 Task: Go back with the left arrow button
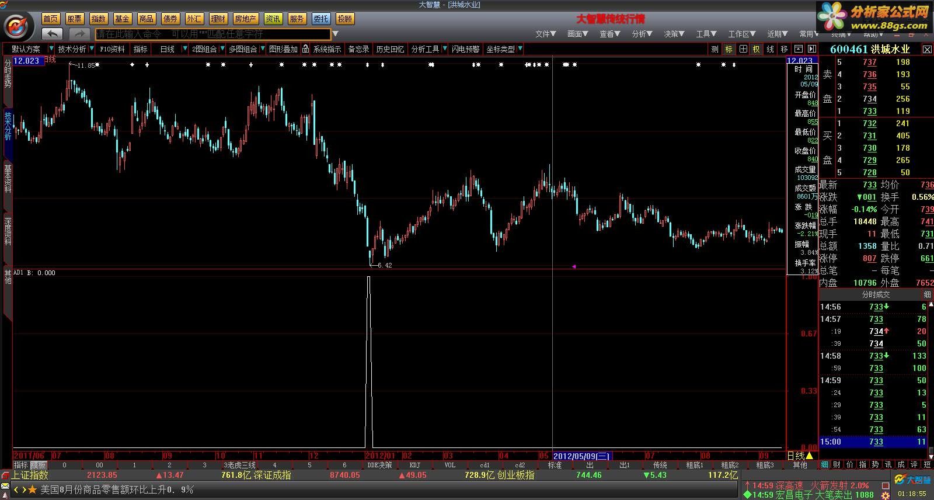pos(53,34)
